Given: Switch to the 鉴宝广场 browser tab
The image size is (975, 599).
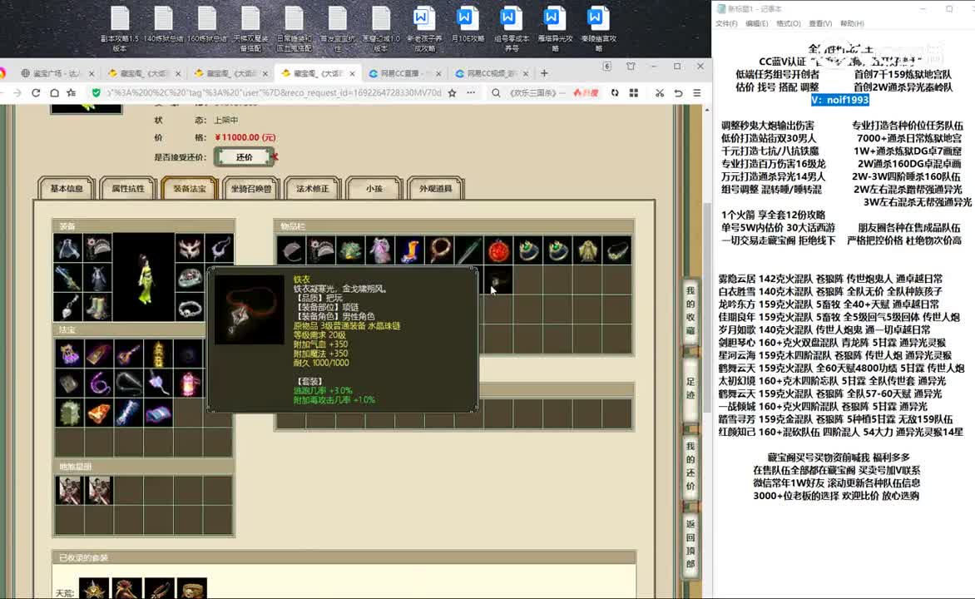Looking at the screenshot, I should [x=56, y=72].
